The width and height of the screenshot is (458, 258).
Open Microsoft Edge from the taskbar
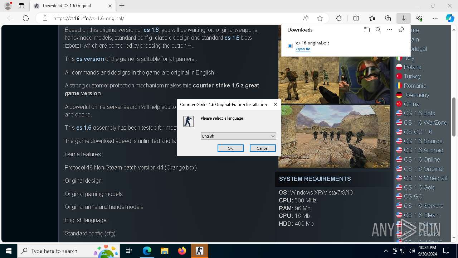[147, 251]
